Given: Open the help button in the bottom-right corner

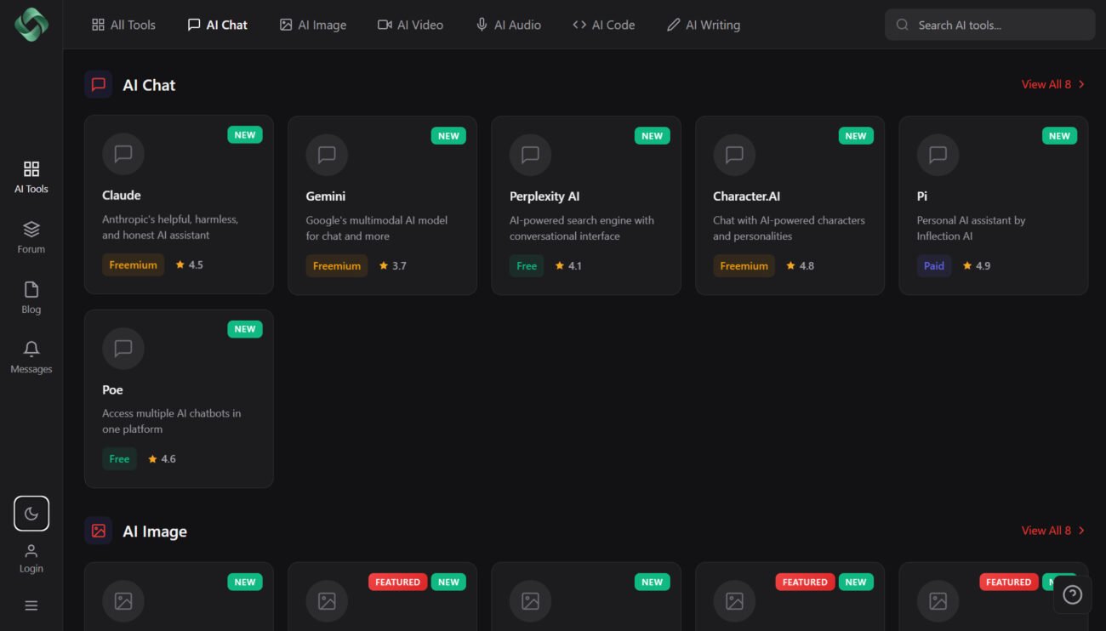Looking at the screenshot, I should [1071, 594].
